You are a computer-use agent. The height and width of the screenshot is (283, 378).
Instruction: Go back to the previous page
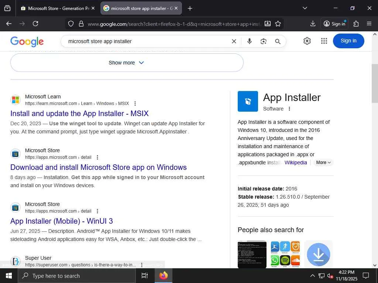(9, 24)
